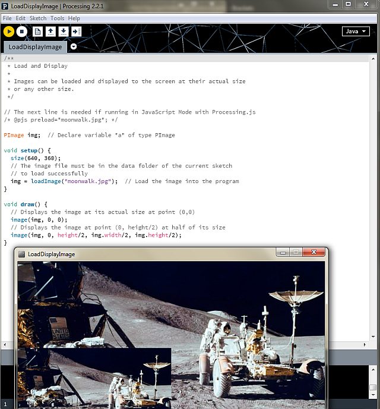Click the Processing logo icon in title bar
The width and height of the screenshot is (380, 409).
(x=5, y=6)
